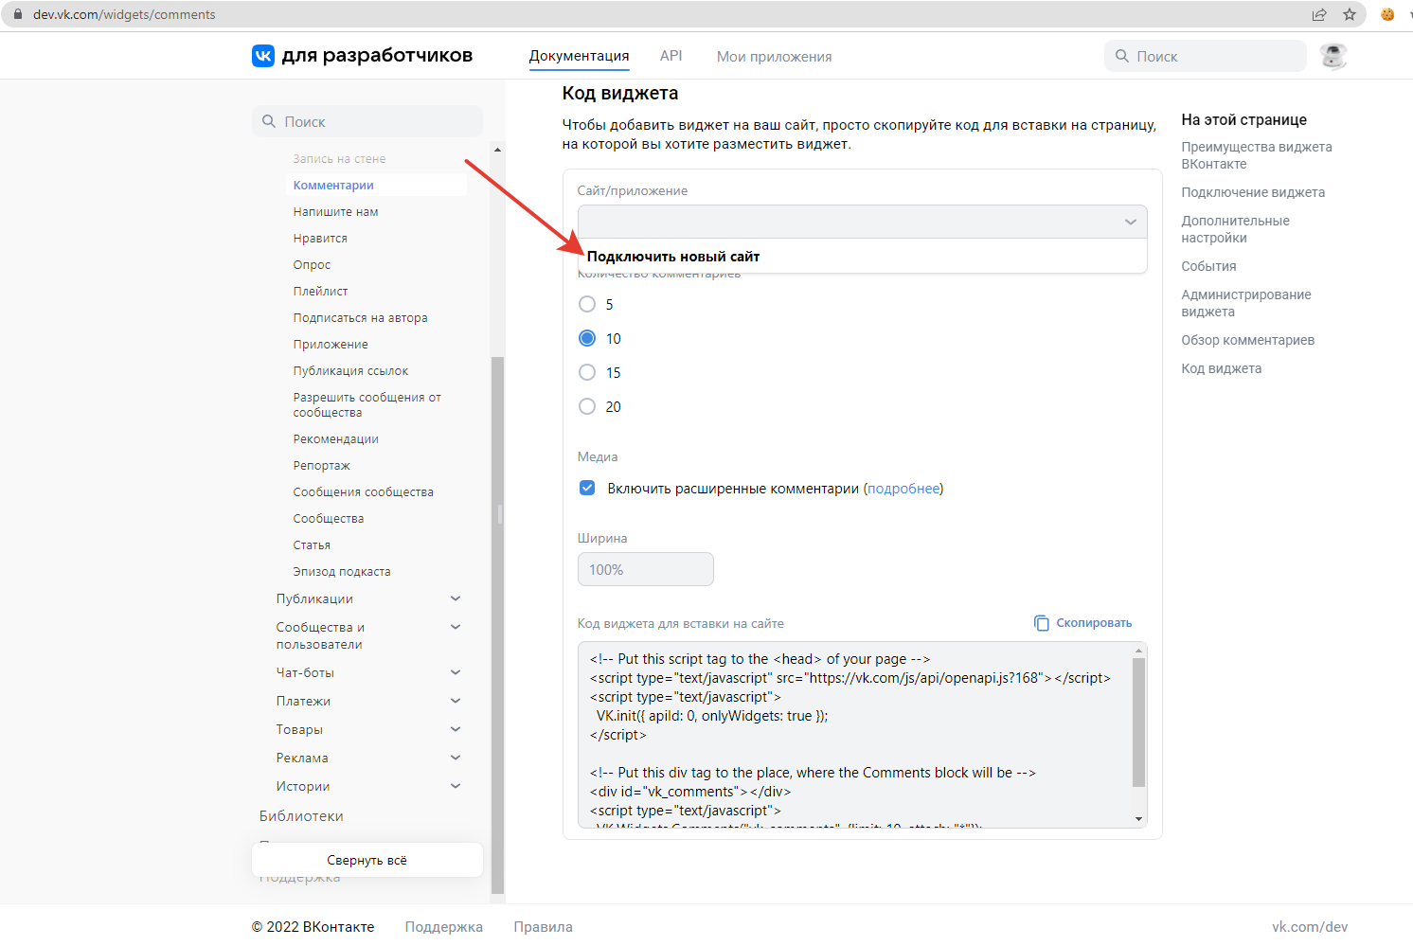The width and height of the screenshot is (1413, 946).
Task: Click the Ширина 100% input field
Action: coord(646,569)
